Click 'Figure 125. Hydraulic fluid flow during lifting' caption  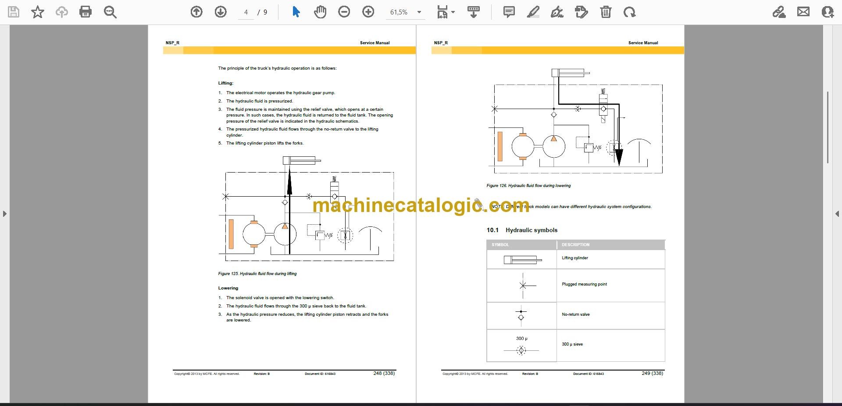point(257,274)
